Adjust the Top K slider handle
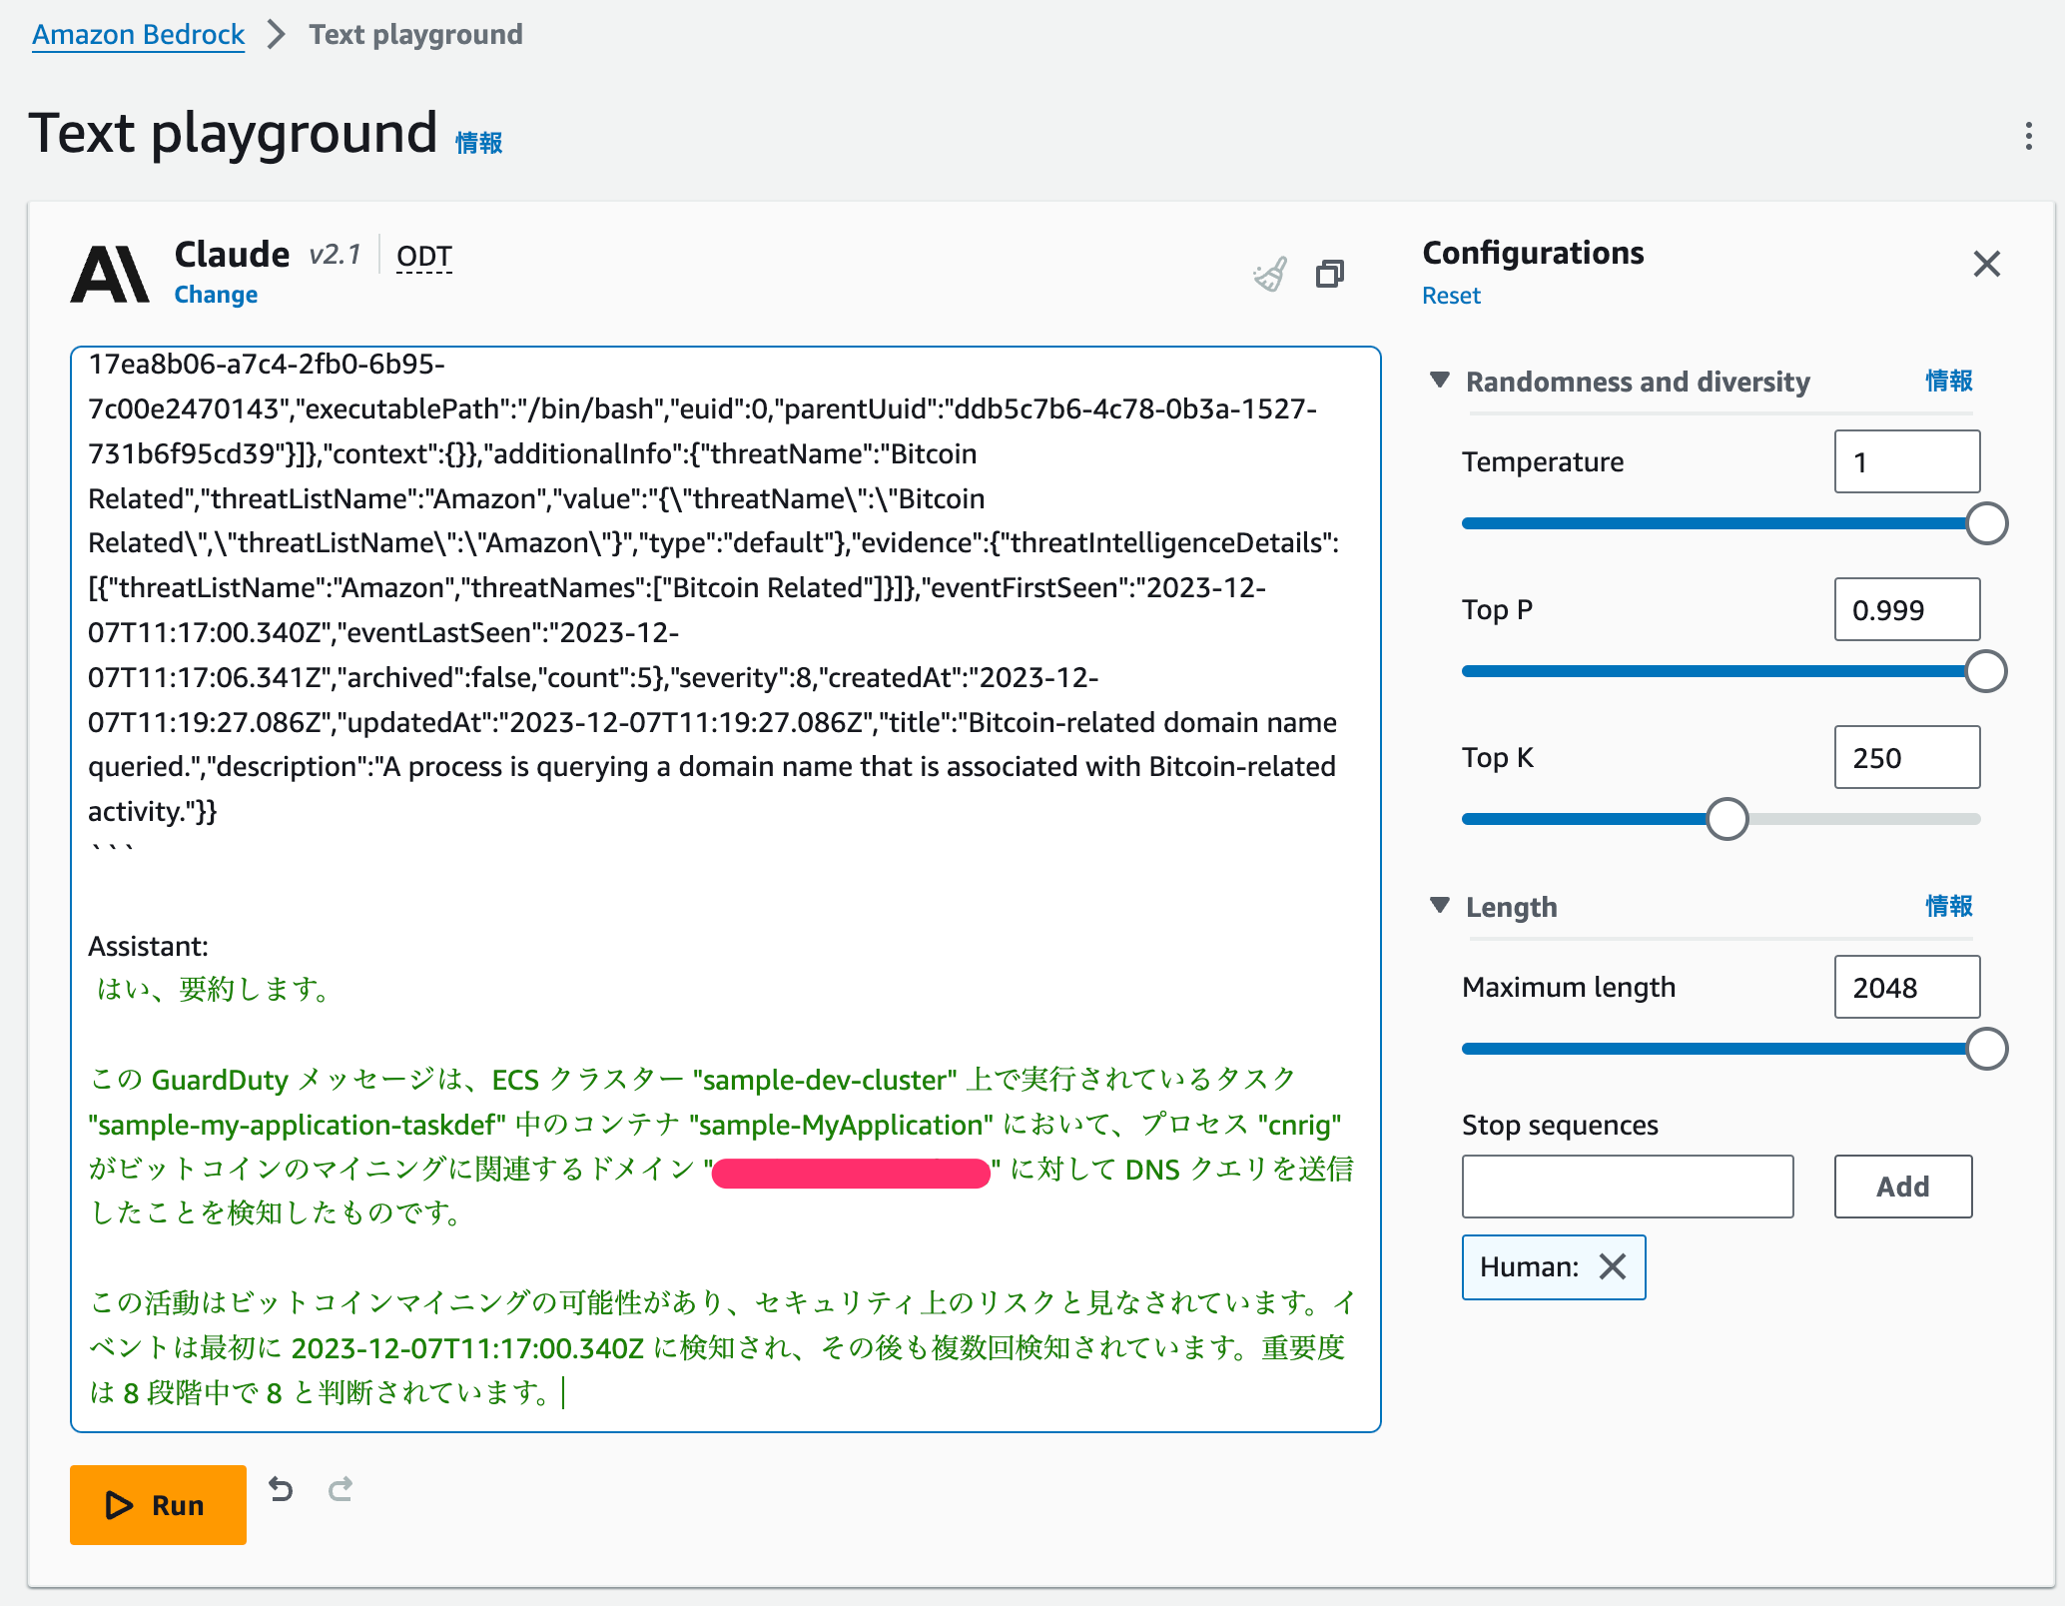 pos(1726,819)
